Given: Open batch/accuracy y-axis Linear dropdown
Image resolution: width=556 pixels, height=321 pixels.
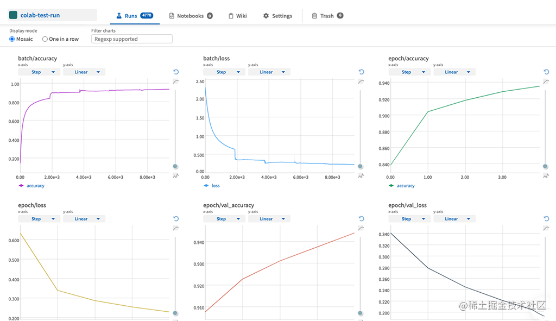Looking at the screenshot, I should pyautogui.click(x=84, y=72).
